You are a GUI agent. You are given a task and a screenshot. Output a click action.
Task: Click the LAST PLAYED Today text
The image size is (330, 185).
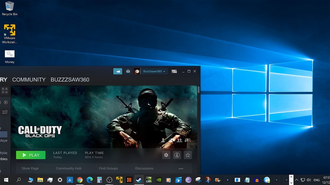tap(65, 155)
